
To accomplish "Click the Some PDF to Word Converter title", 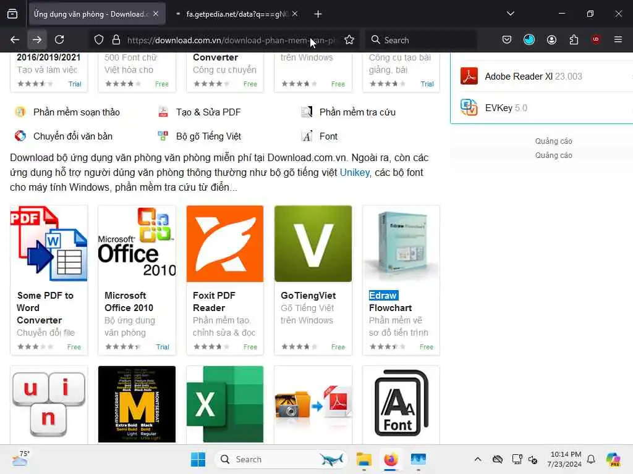I will (45, 308).
